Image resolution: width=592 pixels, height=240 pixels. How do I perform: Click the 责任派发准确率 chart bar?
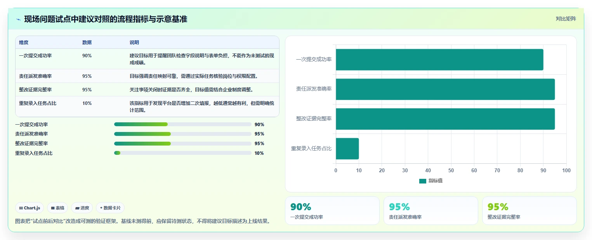(x=445, y=89)
